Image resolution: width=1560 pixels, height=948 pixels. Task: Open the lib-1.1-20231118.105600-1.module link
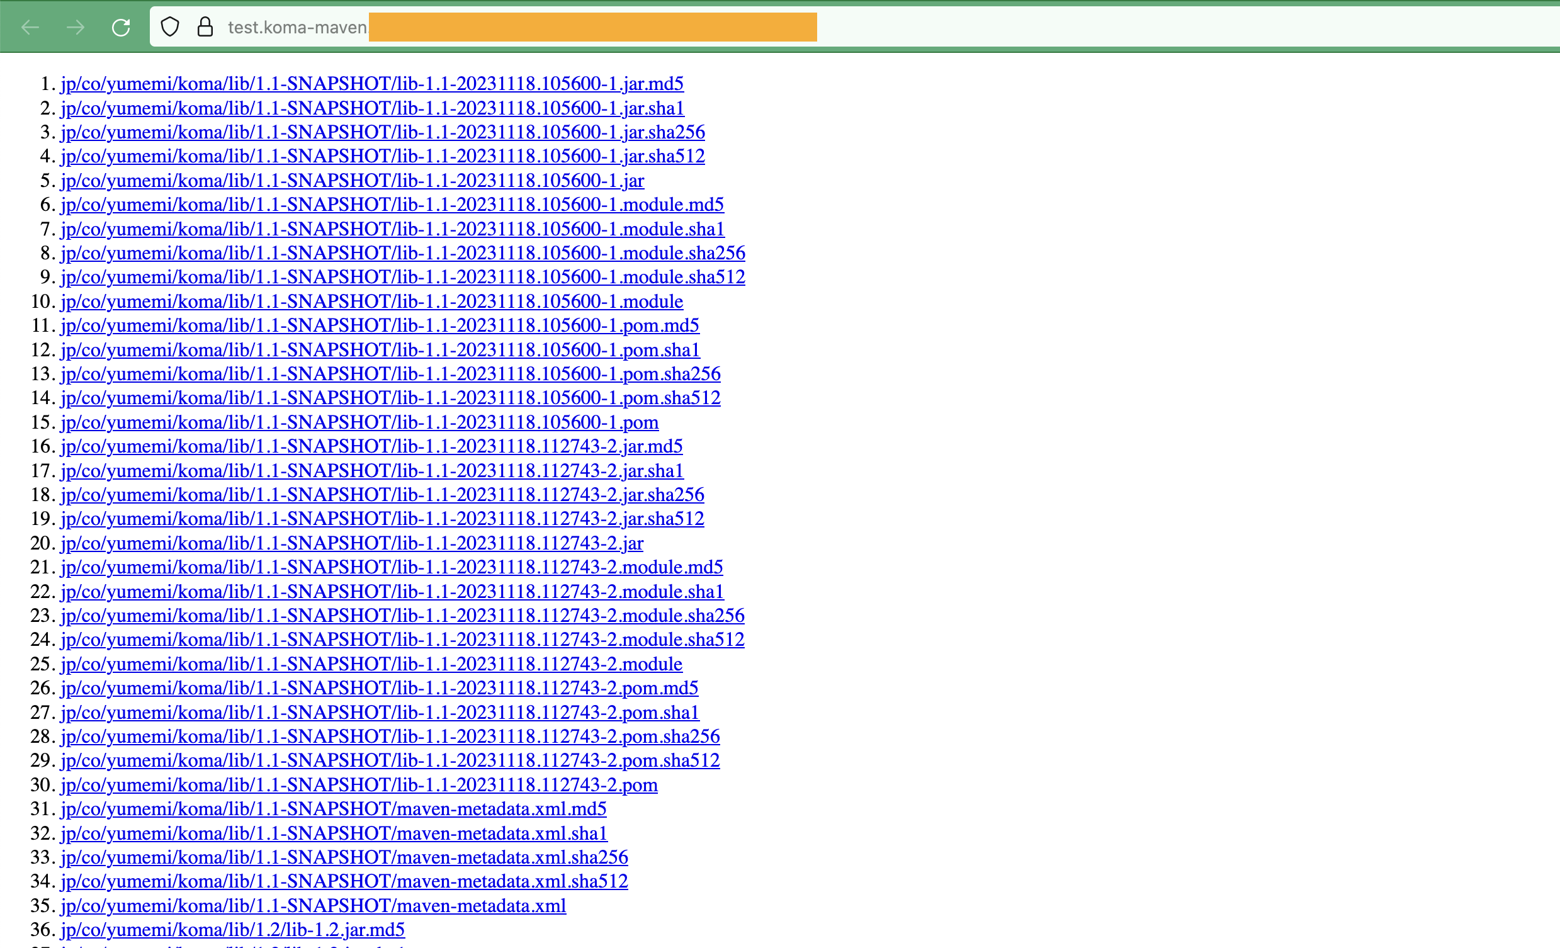coord(371,302)
